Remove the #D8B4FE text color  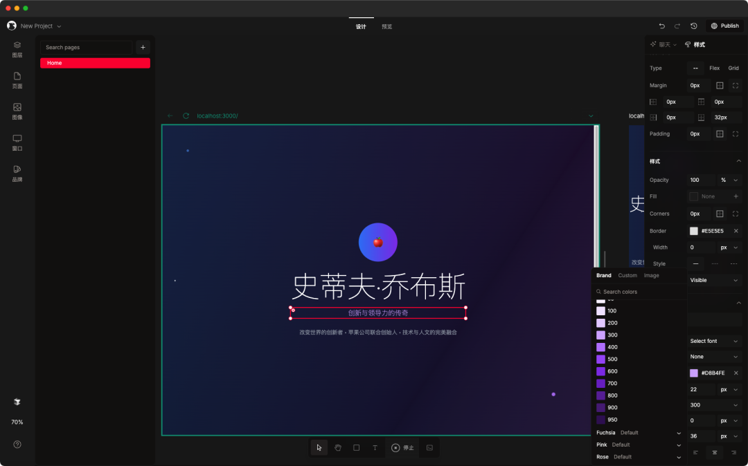(736, 373)
